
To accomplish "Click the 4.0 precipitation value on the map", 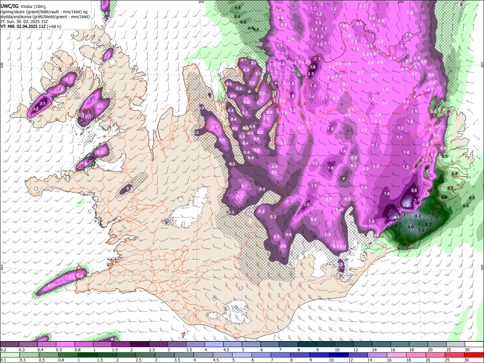I will pos(411,227).
